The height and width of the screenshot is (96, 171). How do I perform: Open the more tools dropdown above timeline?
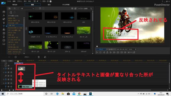pyautogui.click(x=15, y=57)
